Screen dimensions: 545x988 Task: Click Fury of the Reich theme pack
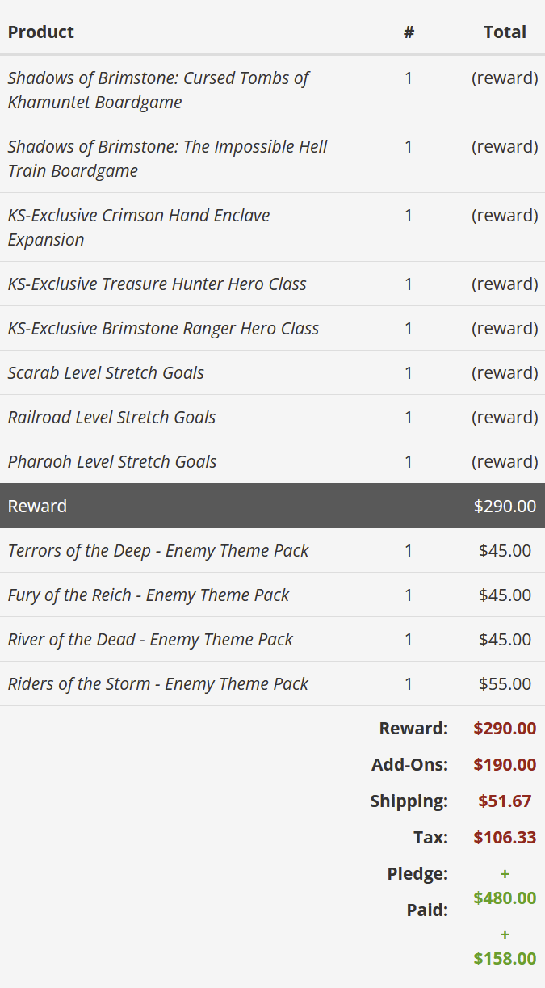[x=149, y=595]
